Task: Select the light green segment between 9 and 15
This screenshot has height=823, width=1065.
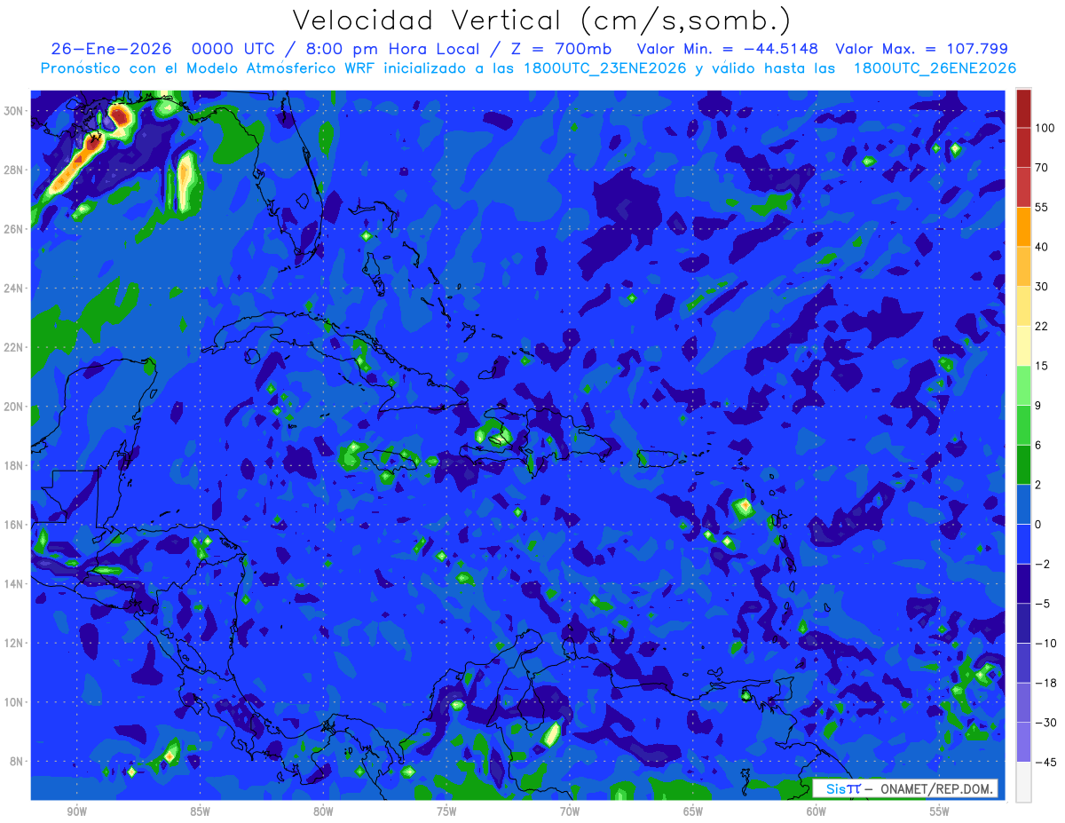Action: 1023,385
